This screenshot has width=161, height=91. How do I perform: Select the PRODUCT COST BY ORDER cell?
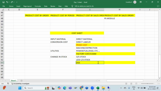click(x=37, y=15)
